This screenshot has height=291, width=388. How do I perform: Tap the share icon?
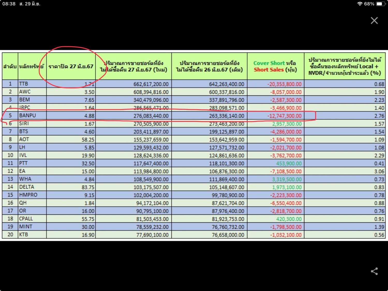click(374, 271)
